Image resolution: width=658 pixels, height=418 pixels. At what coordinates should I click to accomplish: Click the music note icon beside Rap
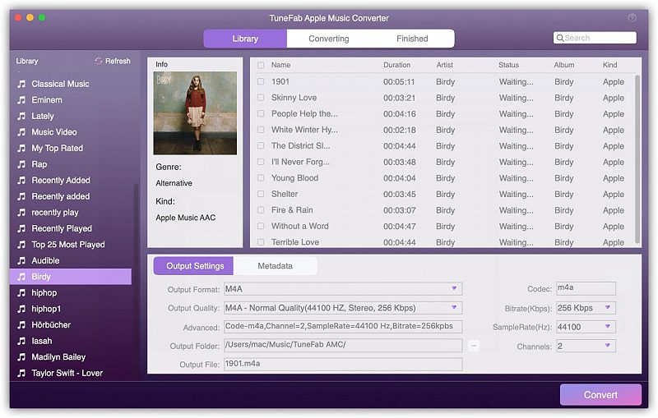point(21,164)
